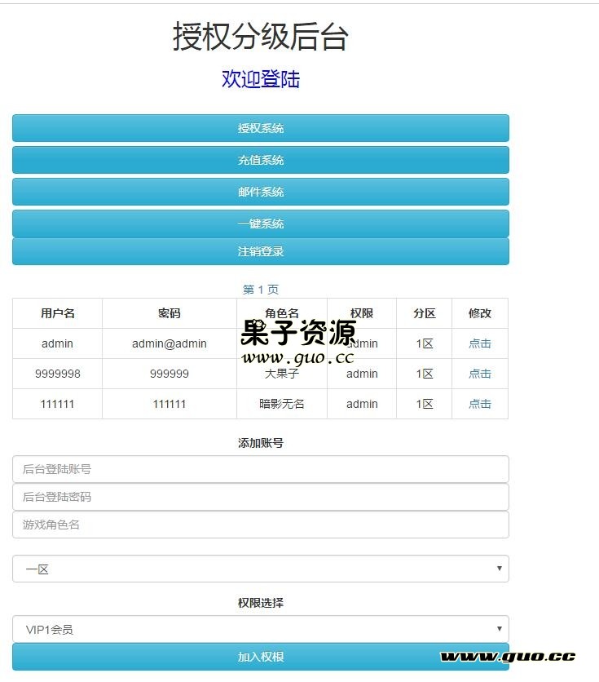Select the 暗影无名 role name cell

click(x=282, y=404)
